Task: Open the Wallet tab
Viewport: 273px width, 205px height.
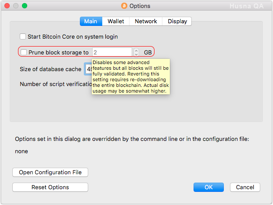Action: [x=115, y=21]
